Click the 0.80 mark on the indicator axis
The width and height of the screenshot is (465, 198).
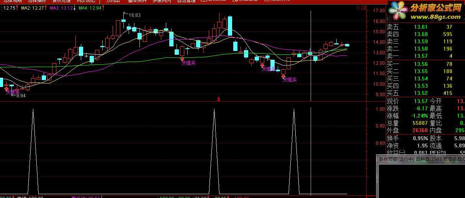tap(380, 126)
